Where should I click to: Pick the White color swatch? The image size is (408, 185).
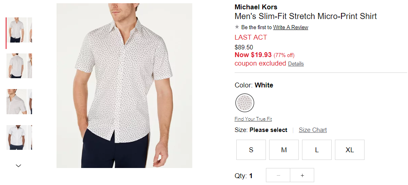pyautogui.click(x=244, y=103)
